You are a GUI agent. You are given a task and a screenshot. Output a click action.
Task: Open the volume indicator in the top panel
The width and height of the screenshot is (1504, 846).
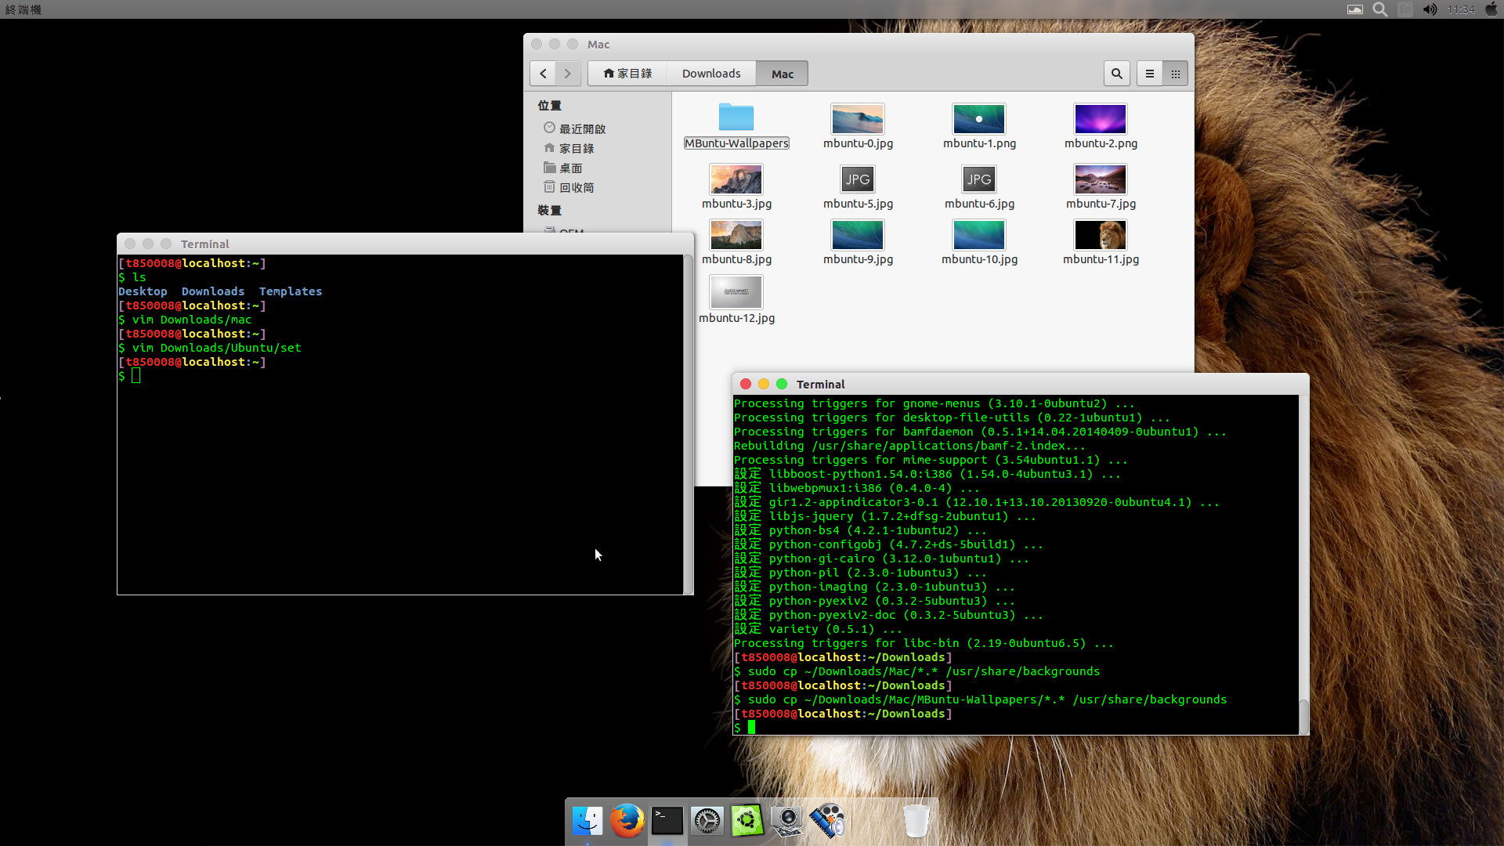click(x=1430, y=9)
